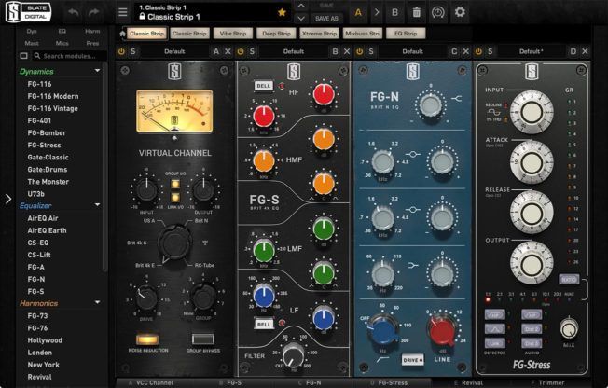Select FG-116 Vintage in module list
This screenshot has width=608, height=388.
pos(53,108)
